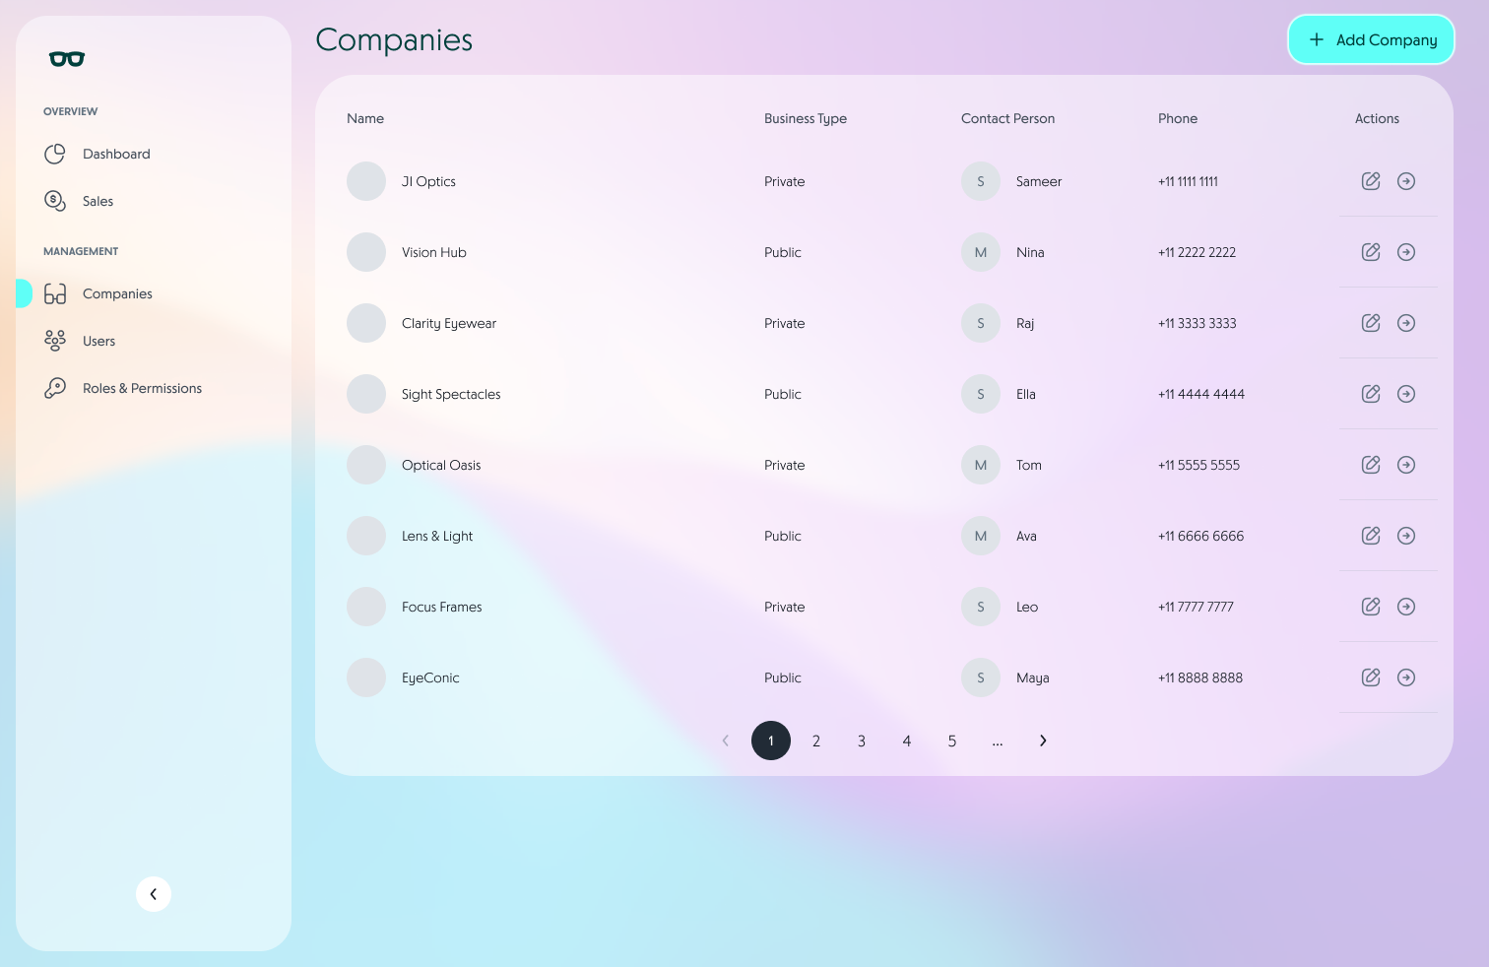Click phone number +11 5555 5555
Image resolution: width=1489 pixels, height=967 pixels.
coord(1198,465)
